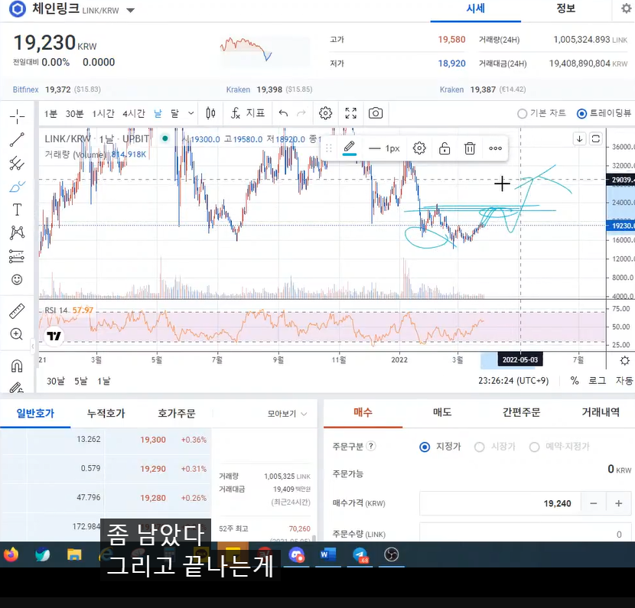Redo the chart action

point(301,113)
